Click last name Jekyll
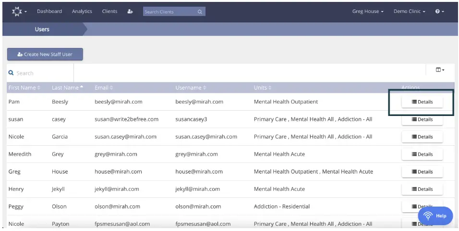The width and height of the screenshot is (459, 231). click(x=58, y=189)
